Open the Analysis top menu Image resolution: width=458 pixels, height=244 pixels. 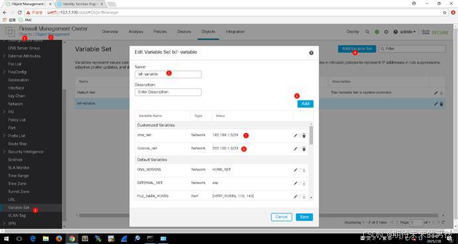pyautogui.click(x=136, y=32)
